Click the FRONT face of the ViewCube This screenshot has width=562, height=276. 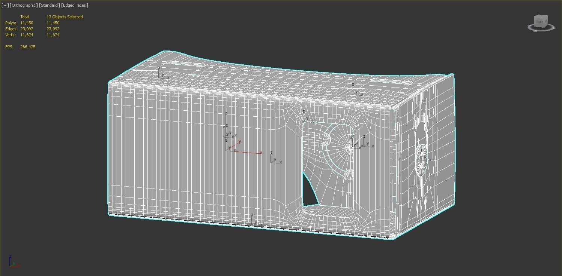[x=539, y=22]
